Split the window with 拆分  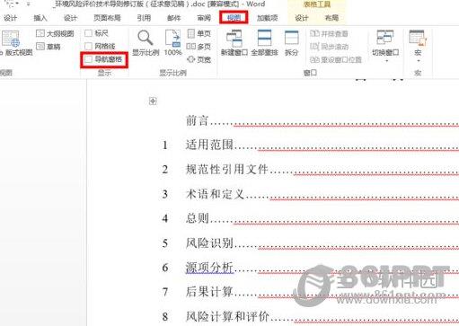(x=291, y=43)
